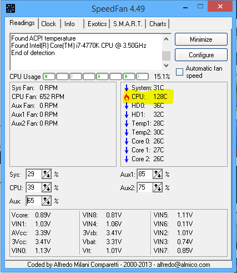Image resolution: width=237 pixels, height=273 pixels.
Task: Click the CPU speed percentage field
Action: (34, 187)
